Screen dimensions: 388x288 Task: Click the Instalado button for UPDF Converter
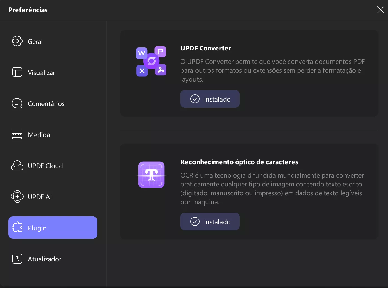tap(210, 99)
